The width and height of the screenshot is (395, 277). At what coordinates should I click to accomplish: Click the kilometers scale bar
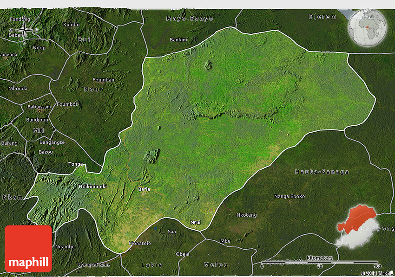tap(320, 262)
